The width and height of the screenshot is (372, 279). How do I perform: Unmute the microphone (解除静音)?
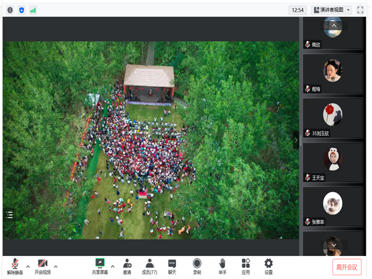click(15, 266)
